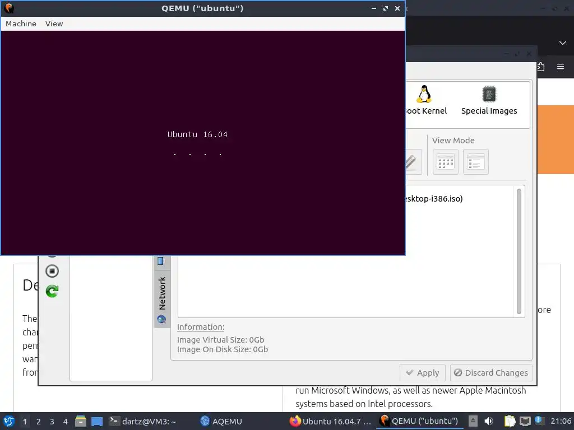Click 'Image On Disk Size: 0Gb' text

(223, 349)
